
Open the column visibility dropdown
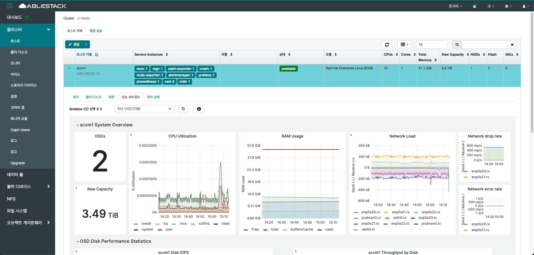tap(404, 45)
